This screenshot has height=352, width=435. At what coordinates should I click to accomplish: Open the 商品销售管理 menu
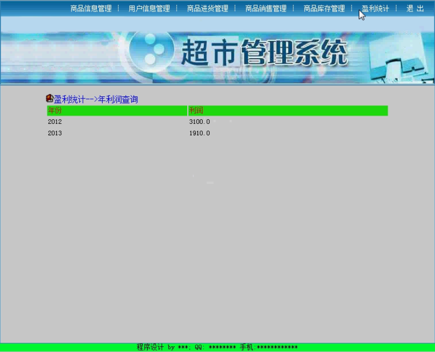[266, 9]
